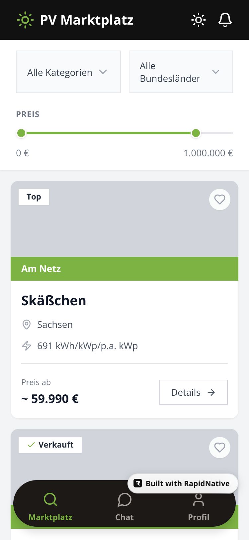Click the PV Marktplatz header title
The height and width of the screenshot is (540, 249).
pos(87,20)
